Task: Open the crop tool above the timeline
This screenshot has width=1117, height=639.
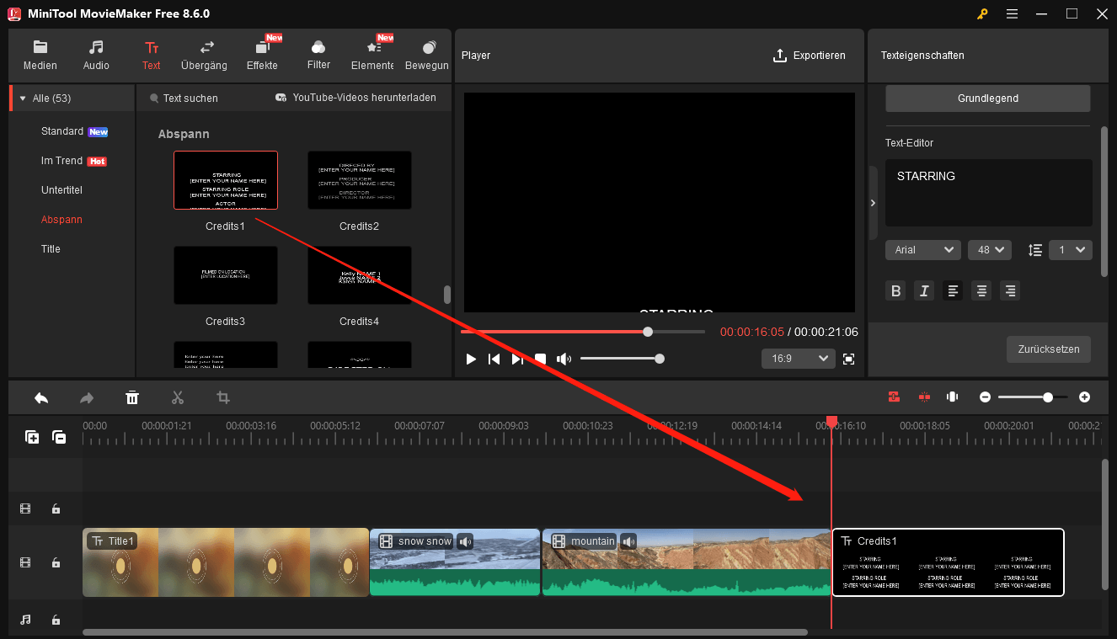Action: point(222,397)
